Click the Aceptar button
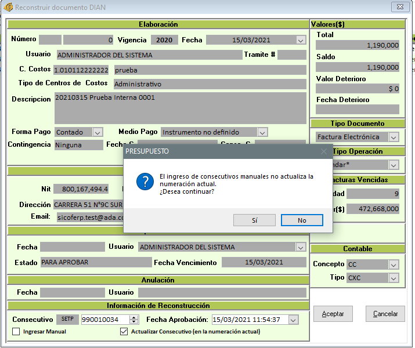415x348 pixels. tap(333, 314)
